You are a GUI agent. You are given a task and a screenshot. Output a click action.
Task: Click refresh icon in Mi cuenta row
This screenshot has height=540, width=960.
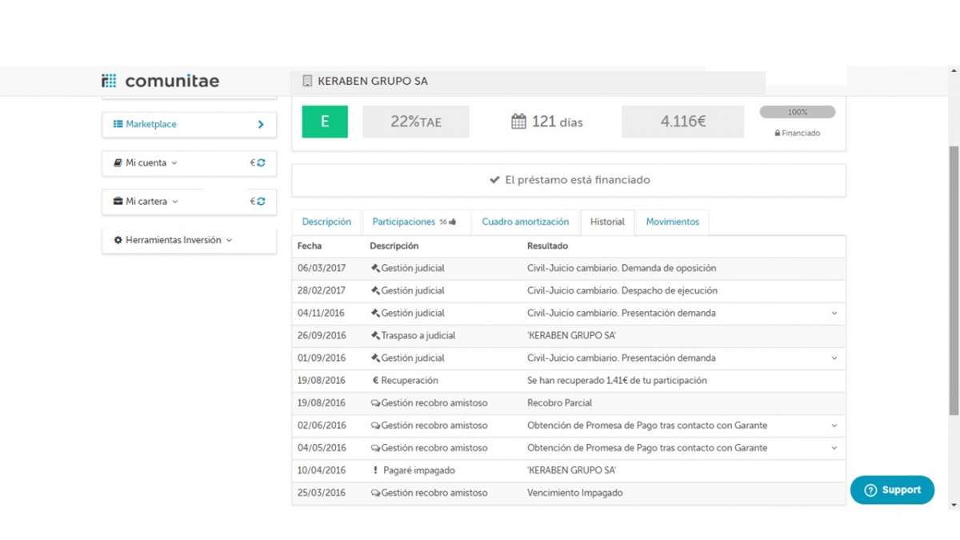(261, 163)
